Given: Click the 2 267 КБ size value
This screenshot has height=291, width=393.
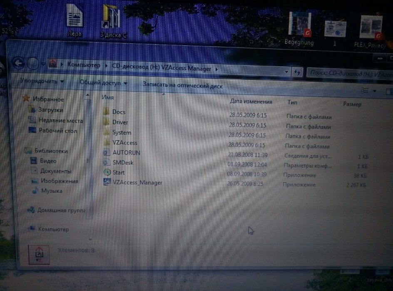Looking at the screenshot, I should tap(356, 185).
